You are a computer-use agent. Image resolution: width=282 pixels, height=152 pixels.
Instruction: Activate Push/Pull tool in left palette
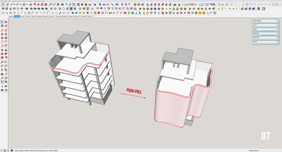6,50
